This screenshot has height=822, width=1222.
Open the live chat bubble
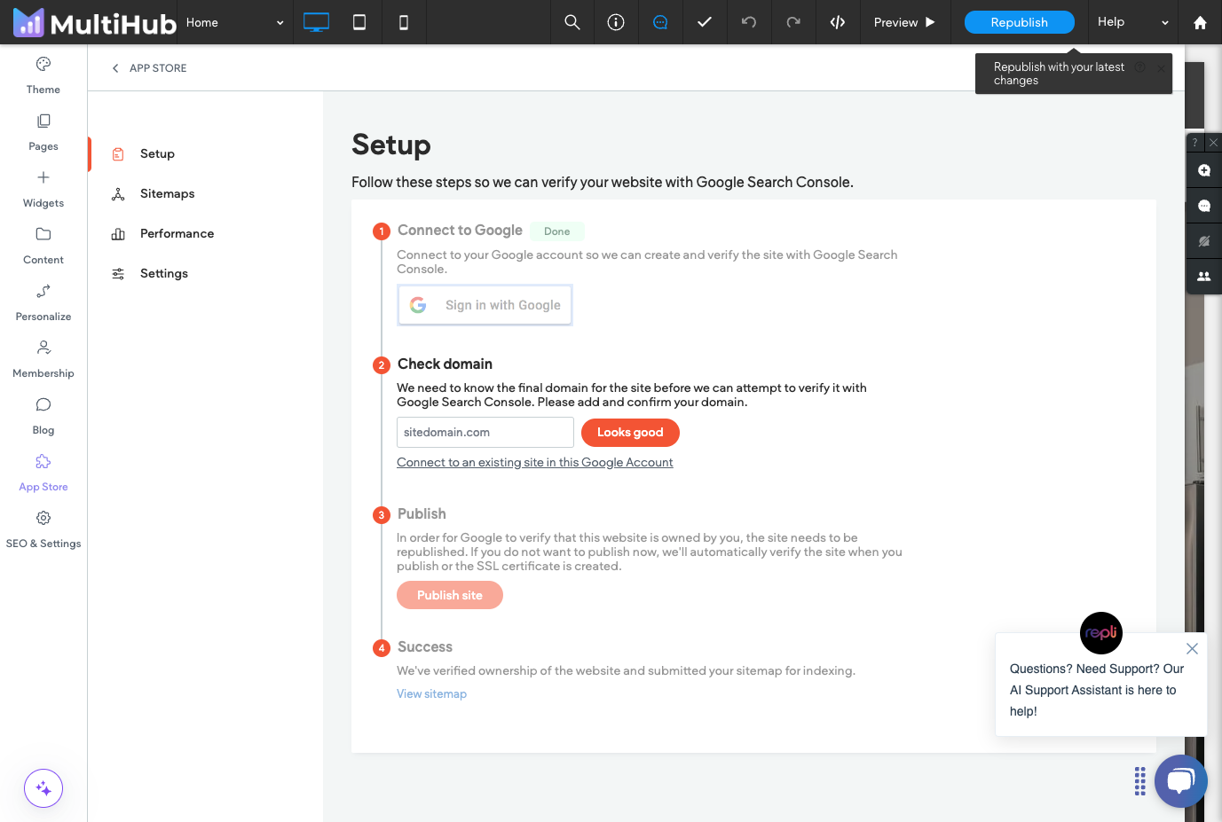click(x=1180, y=781)
